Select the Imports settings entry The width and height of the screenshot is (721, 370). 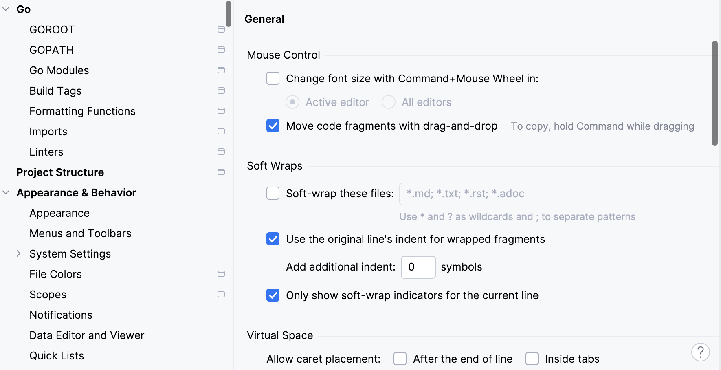(48, 131)
